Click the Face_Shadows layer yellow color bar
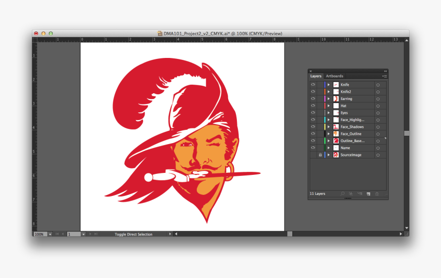 325,127
